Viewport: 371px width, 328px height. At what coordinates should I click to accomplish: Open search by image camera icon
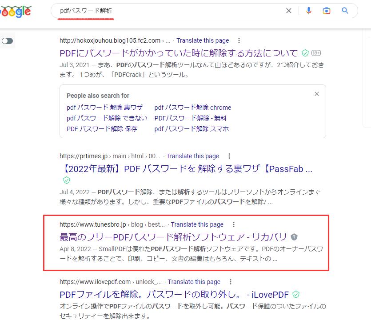click(x=327, y=11)
